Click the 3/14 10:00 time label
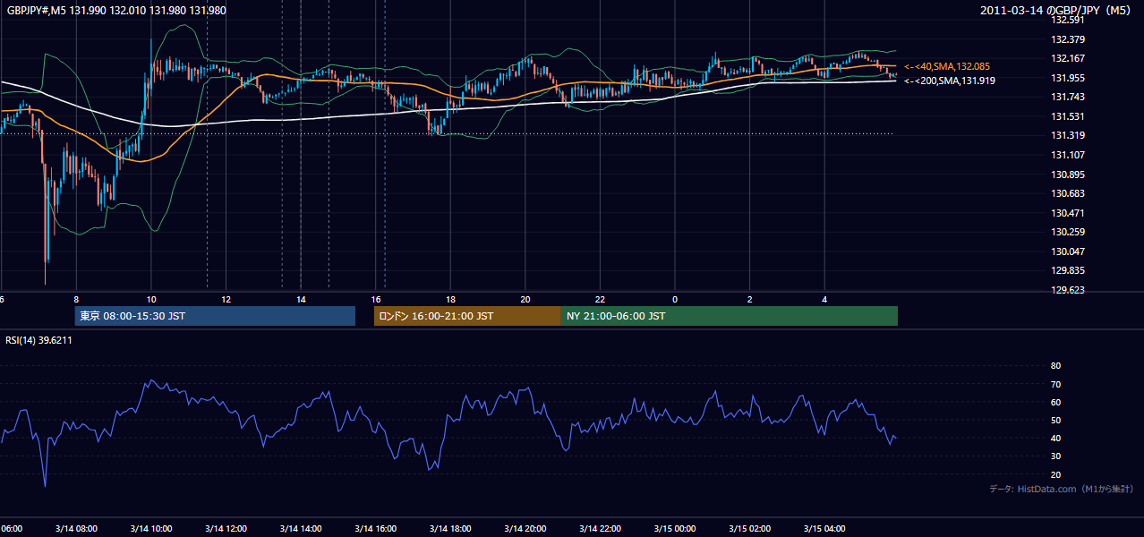1144x537 pixels. 151,528
